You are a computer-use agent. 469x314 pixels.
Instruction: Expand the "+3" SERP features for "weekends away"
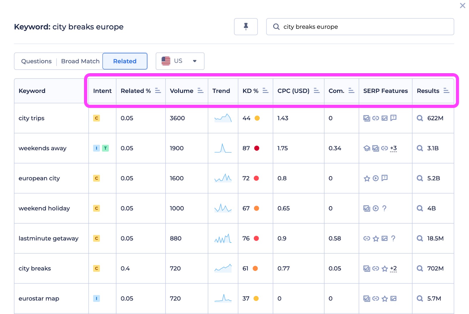[394, 148]
